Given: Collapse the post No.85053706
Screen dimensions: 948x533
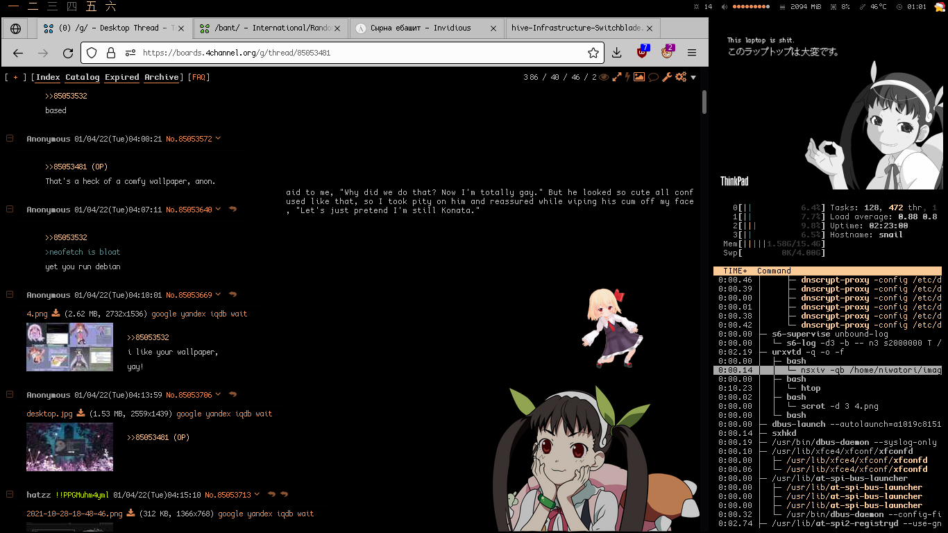Looking at the screenshot, I should pos(10,394).
